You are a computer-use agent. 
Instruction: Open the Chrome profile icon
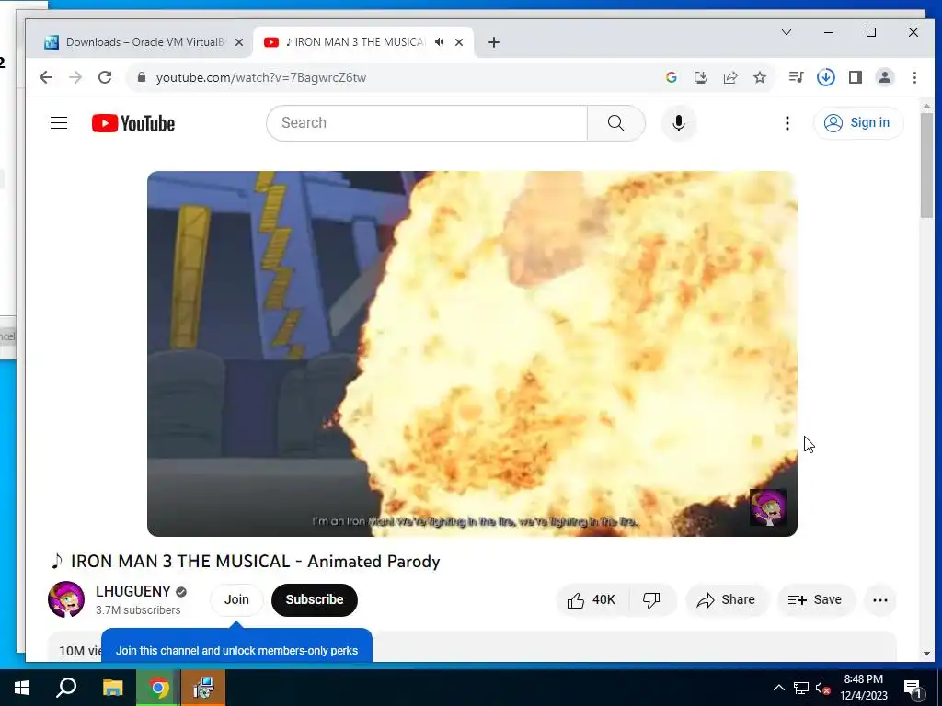pos(885,77)
